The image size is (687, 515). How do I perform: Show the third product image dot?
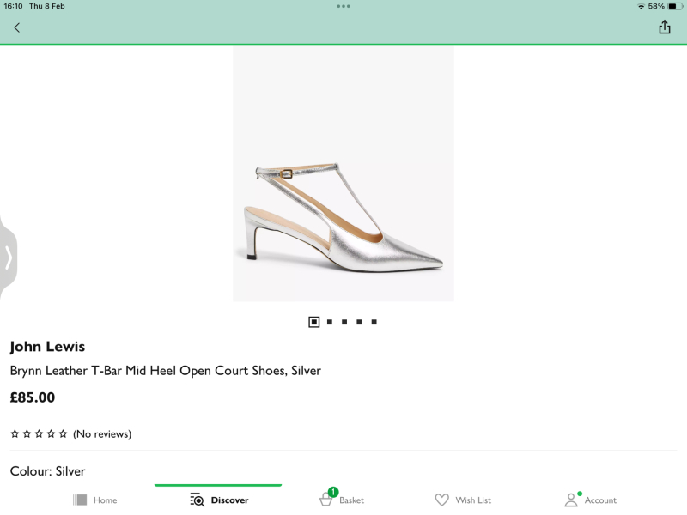(x=344, y=322)
